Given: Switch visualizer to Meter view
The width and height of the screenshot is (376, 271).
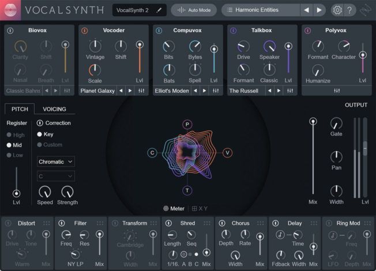Looking at the screenshot, I should click(x=174, y=208).
